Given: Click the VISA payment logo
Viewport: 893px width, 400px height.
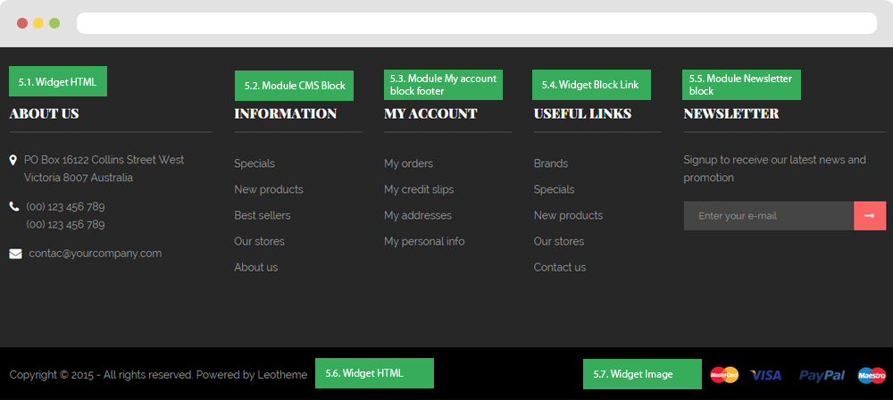Looking at the screenshot, I should 765,375.
